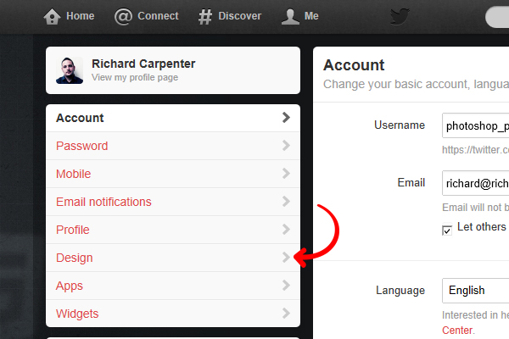Viewport: 509px width, 339px height.
Task: Open the Design settings section
Action: (173, 258)
